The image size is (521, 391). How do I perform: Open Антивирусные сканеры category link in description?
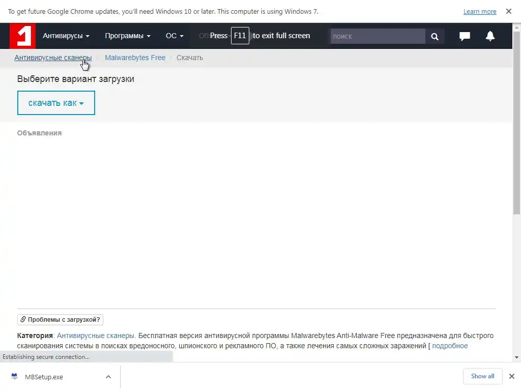[96, 336]
